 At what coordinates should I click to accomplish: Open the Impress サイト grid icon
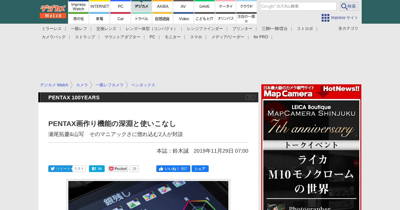coord(325,18)
